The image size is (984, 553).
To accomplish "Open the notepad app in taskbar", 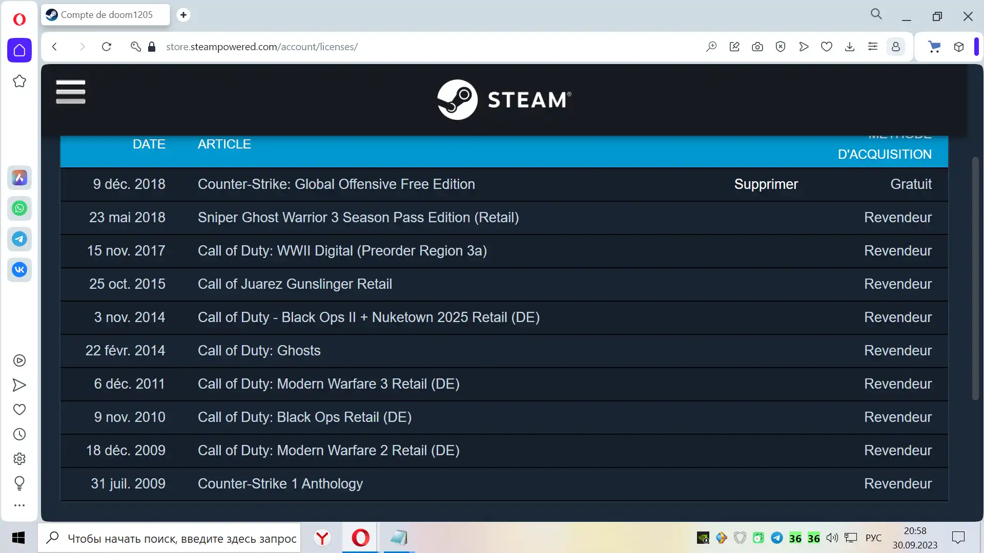I will 399,538.
